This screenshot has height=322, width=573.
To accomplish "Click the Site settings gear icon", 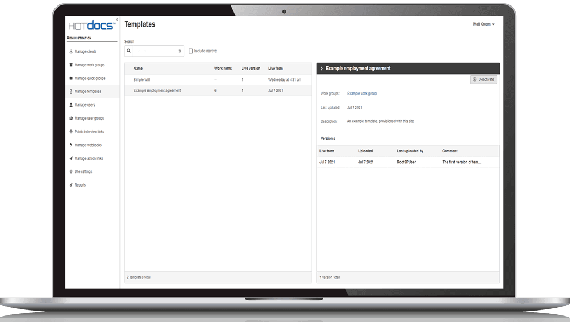I will point(71,172).
